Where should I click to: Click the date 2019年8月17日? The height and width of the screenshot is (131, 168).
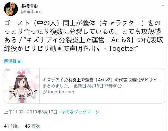pos(42,112)
